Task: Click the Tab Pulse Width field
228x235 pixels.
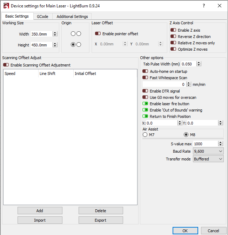Action: [189, 64]
